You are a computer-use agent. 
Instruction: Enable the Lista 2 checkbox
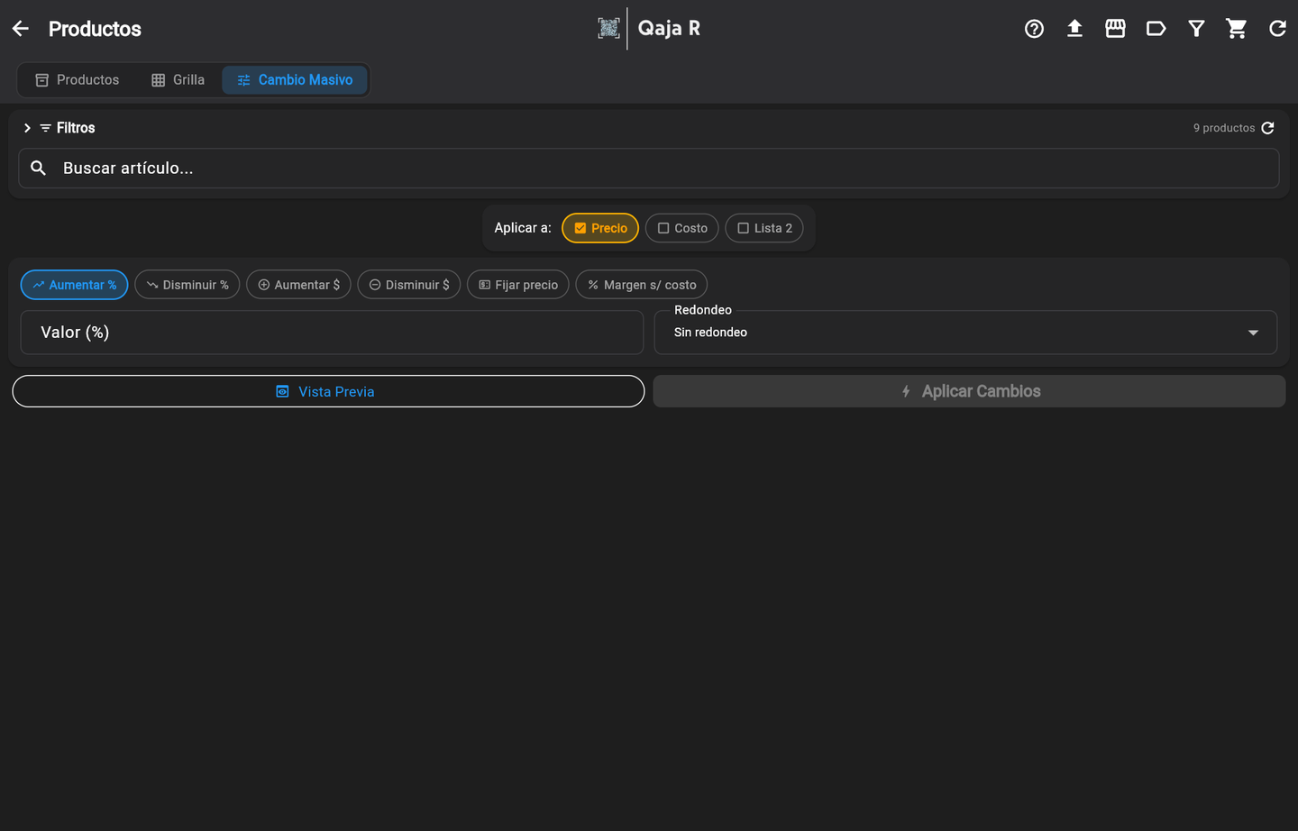point(764,228)
